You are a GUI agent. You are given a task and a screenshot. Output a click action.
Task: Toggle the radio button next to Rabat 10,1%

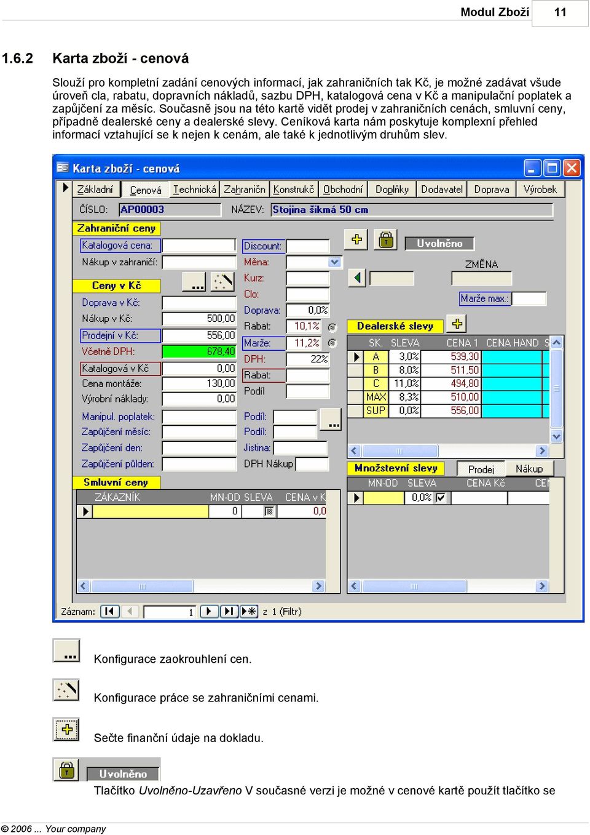332,327
